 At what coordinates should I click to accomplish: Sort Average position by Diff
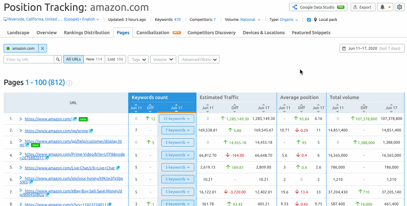click(x=301, y=108)
